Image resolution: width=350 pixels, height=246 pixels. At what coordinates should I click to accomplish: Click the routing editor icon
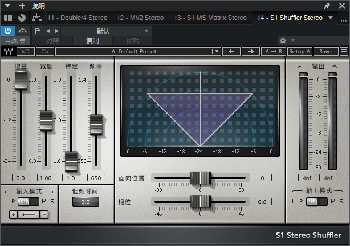(x=36, y=18)
